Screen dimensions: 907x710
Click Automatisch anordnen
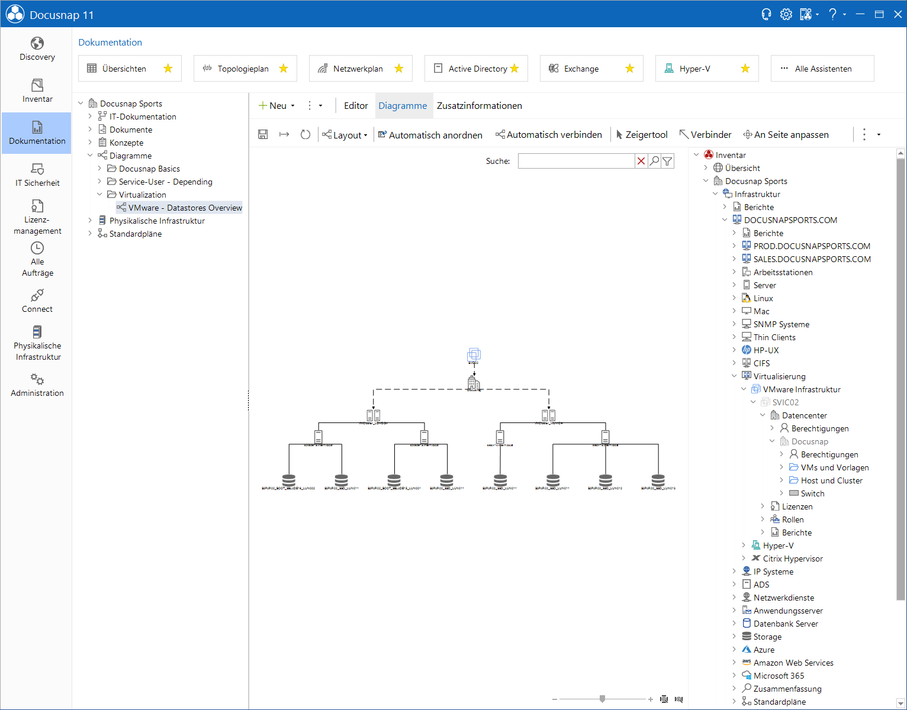[x=430, y=135]
